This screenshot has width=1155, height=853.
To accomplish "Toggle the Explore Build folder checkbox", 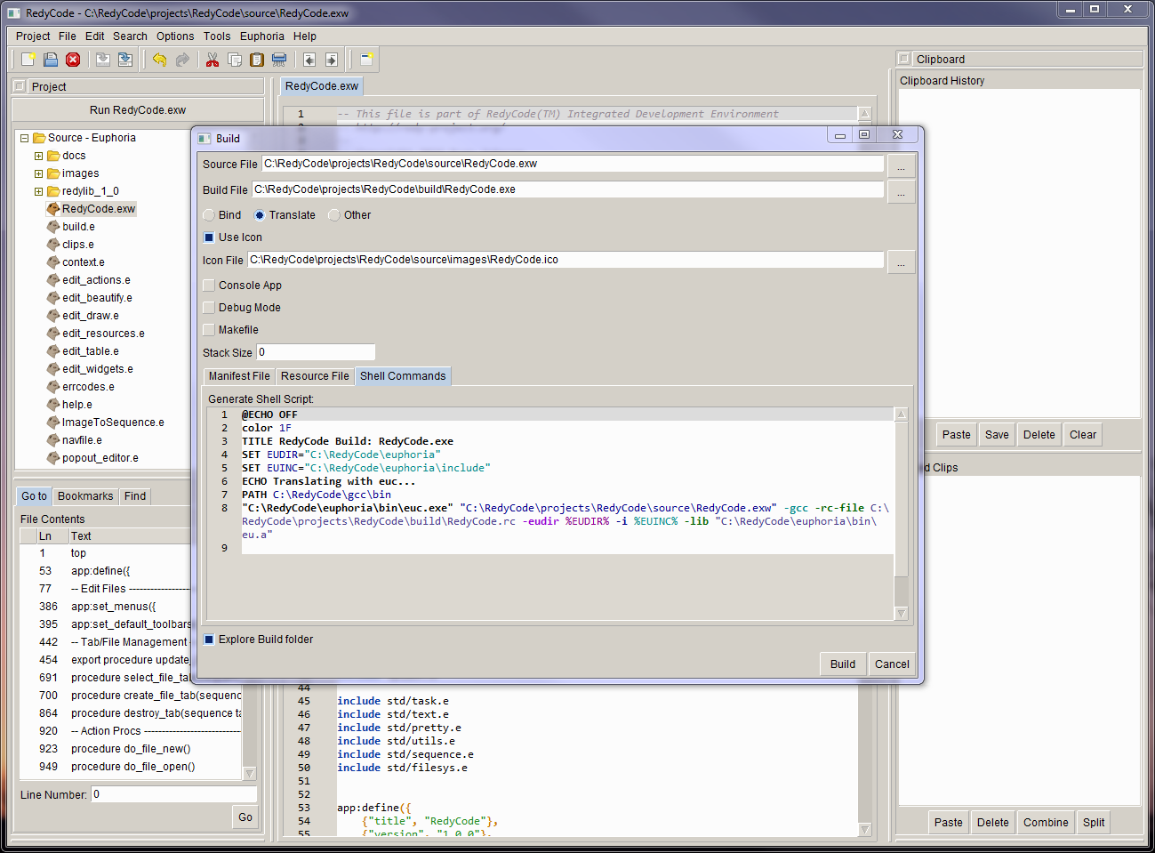I will pos(209,640).
